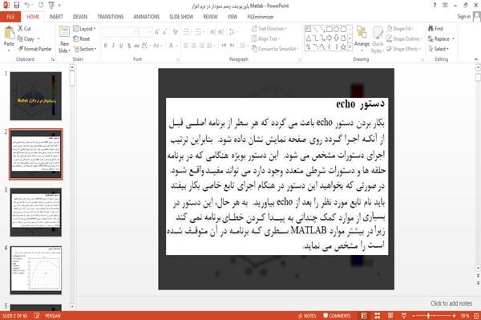Click the Copy icon
This screenshot has width=481, height=320.
[x=20, y=38]
